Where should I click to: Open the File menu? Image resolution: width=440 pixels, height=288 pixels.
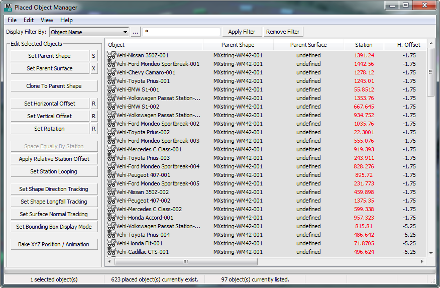12,20
